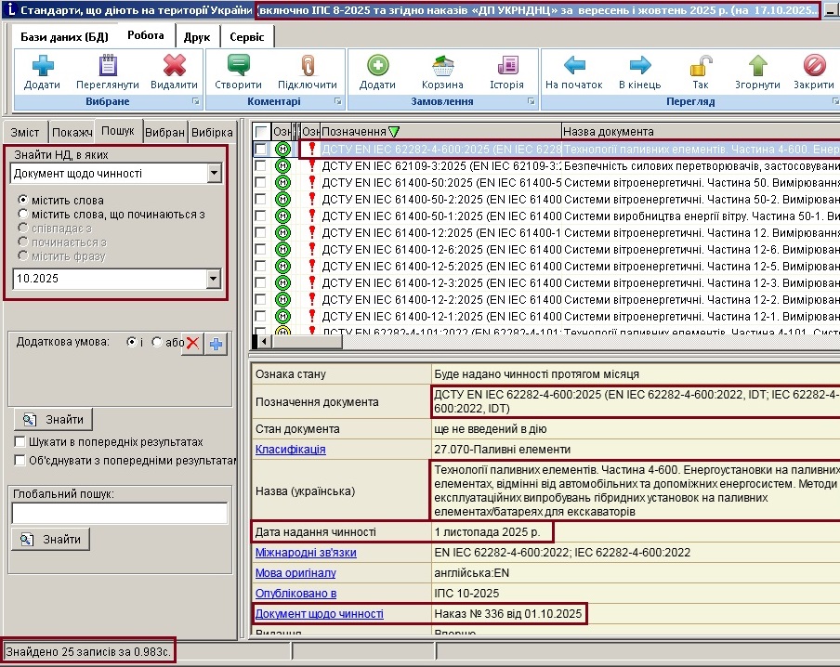The width and height of the screenshot is (840, 667).
Task: Click the Створити comment icon
Action: coord(238,67)
